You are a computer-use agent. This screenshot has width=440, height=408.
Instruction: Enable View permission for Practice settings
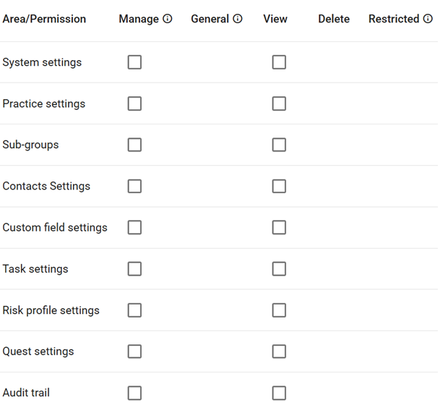(279, 103)
